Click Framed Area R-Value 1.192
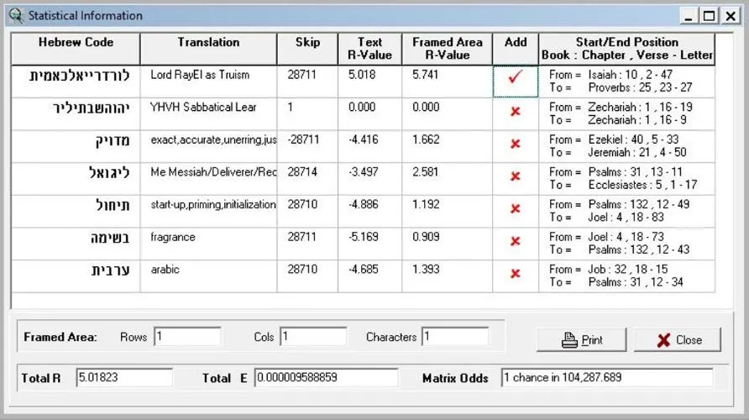Image resolution: width=749 pixels, height=420 pixels. click(425, 204)
